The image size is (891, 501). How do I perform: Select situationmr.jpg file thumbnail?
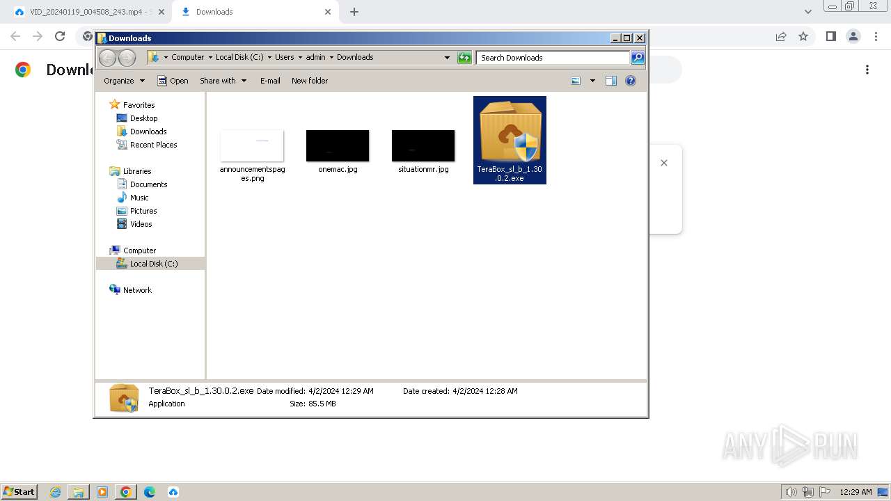point(423,145)
